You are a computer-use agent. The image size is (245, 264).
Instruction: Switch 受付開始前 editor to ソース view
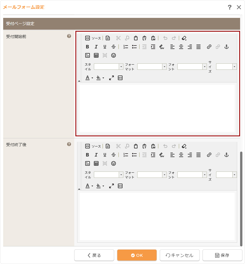click(x=93, y=38)
